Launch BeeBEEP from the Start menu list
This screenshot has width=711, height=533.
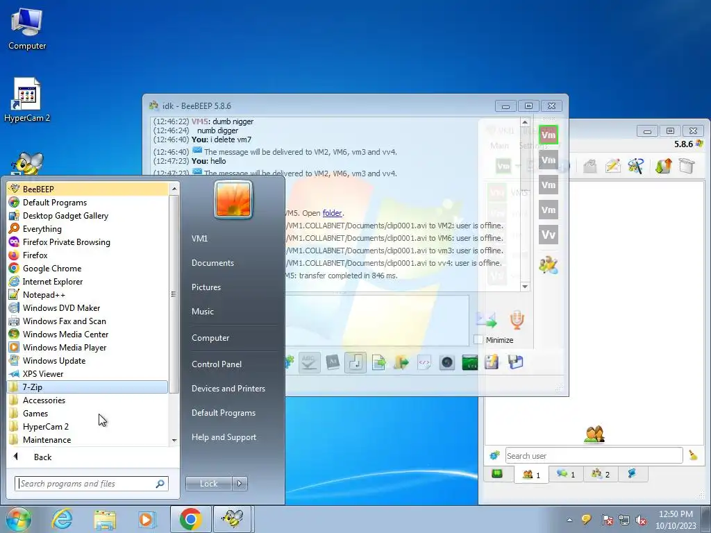[87, 189]
